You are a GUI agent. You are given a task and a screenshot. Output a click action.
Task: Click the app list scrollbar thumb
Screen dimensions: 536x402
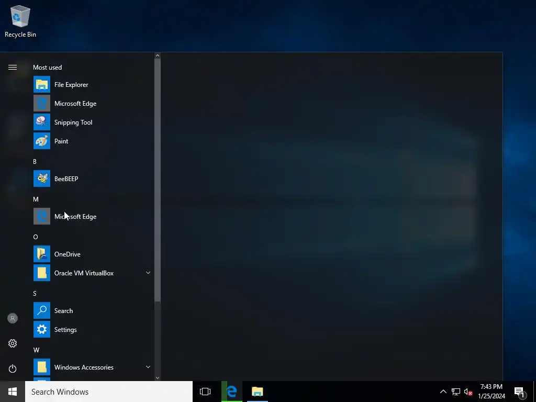point(157,180)
